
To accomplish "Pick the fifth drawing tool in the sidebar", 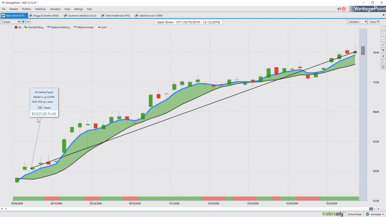I will point(383,50).
